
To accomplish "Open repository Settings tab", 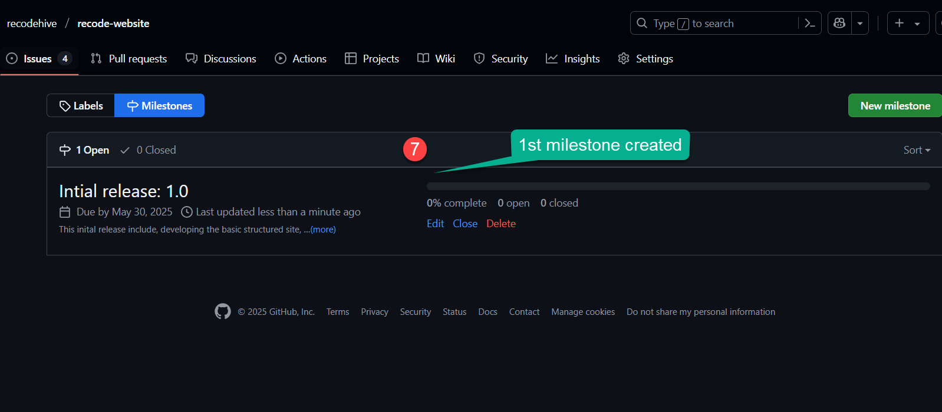I will [645, 59].
